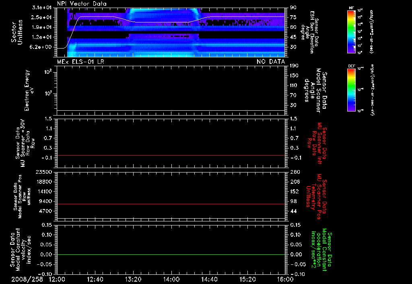Click the NO DATA label
Image resolution: width=412 pixels, height=284 pixels.
(271, 62)
